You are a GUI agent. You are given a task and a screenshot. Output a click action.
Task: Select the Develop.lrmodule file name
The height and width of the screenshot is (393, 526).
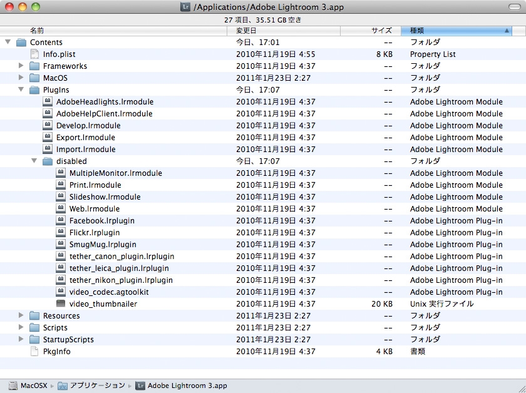point(88,126)
